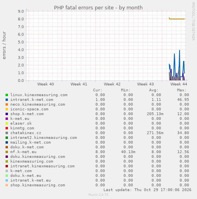Select the legend label intranet2.kinexmeasuring.com
The height and width of the screenshot is (199, 197).
coord(44,138)
